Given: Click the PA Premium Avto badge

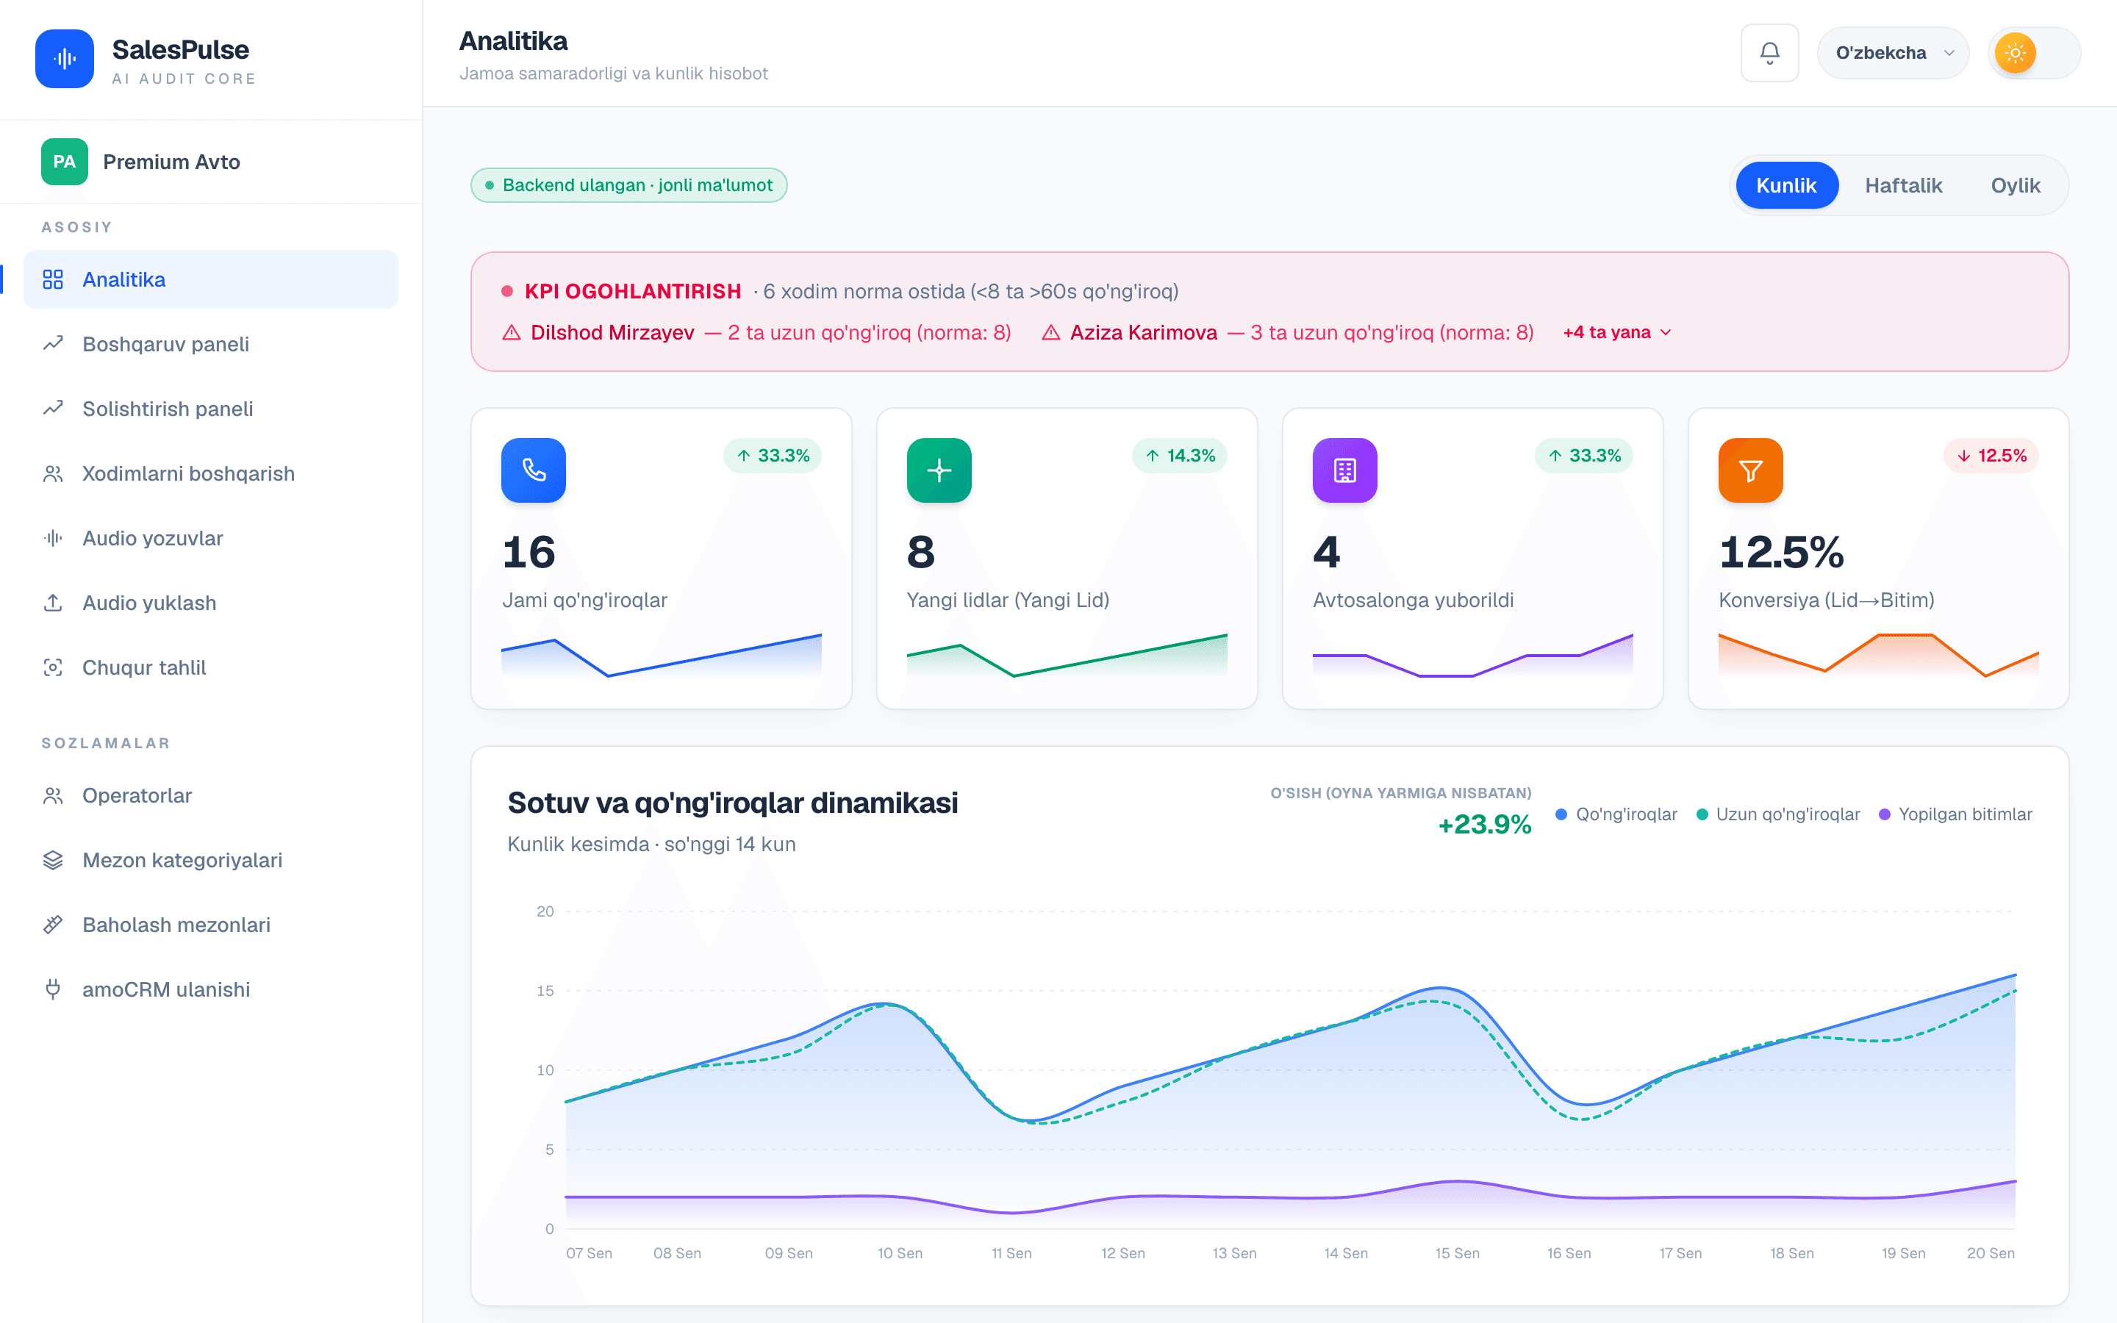Looking at the screenshot, I should [x=64, y=162].
